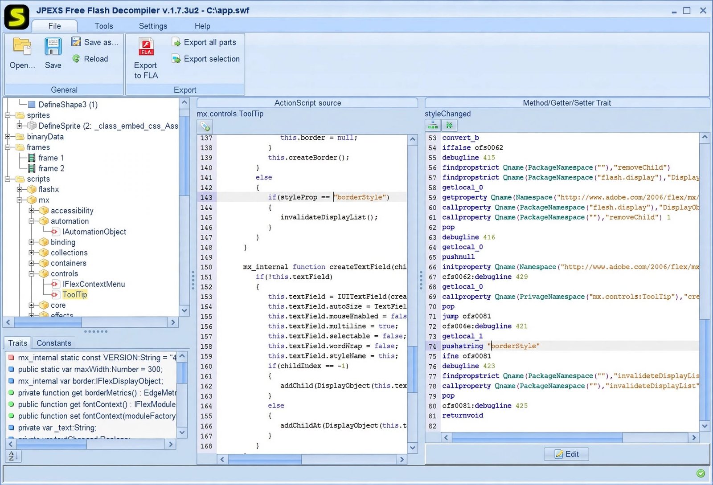713x485 pixels.
Task: Click invalidateDisplayList() call on line 145
Action: coord(329,217)
